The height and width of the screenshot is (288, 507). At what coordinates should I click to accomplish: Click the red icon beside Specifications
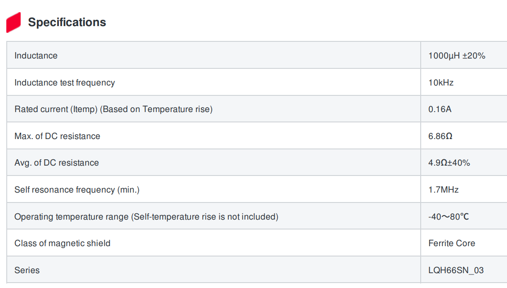point(13,22)
